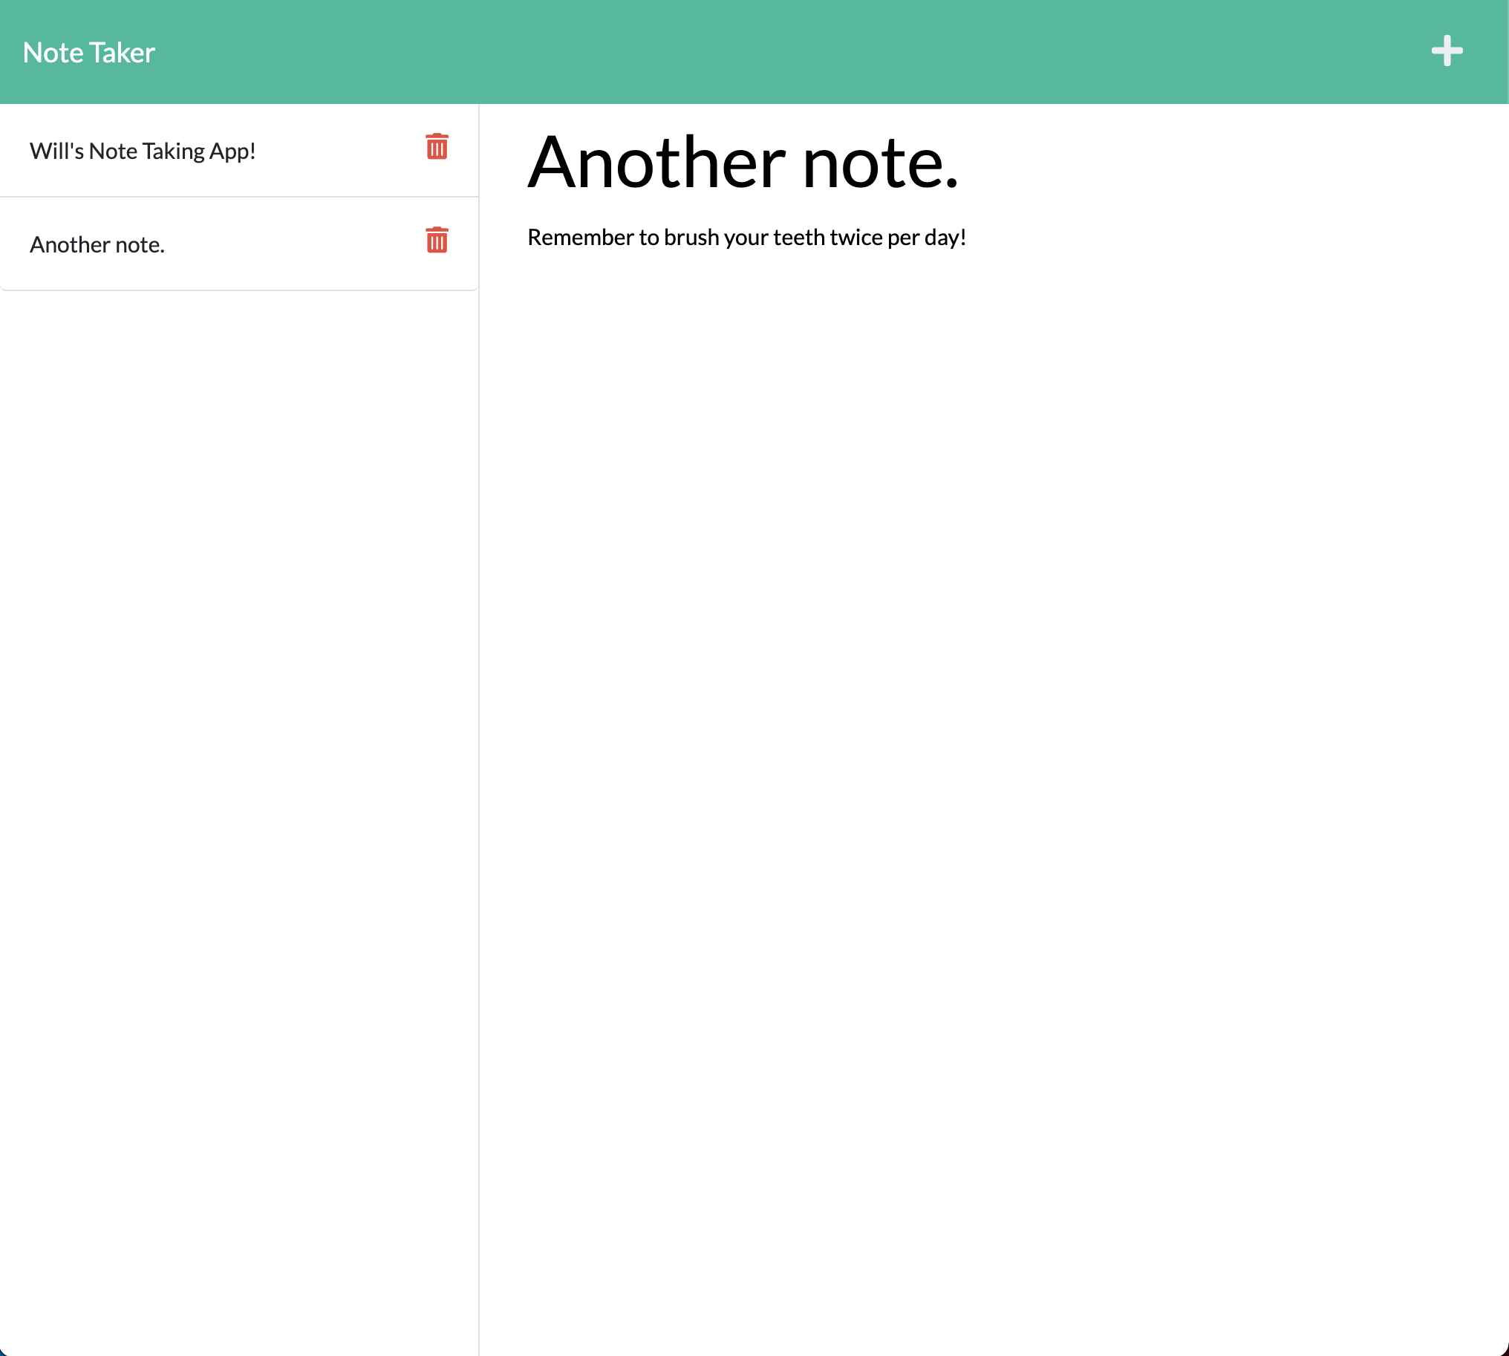Viewport: 1509px width, 1356px height.
Task: Select the white plus symbol in the green header
Action: click(1447, 51)
